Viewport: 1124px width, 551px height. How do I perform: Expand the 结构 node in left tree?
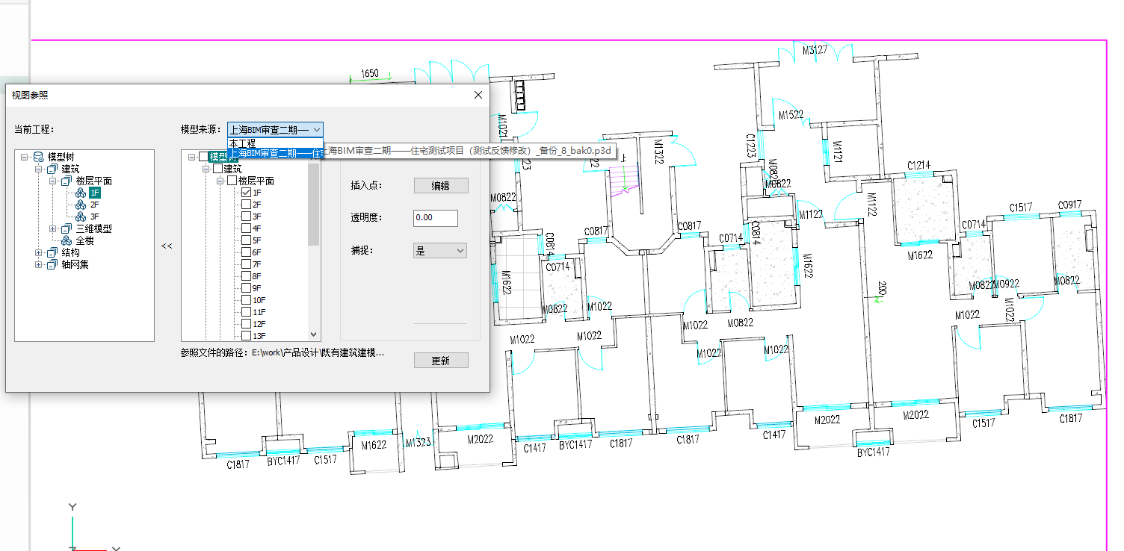point(39,252)
